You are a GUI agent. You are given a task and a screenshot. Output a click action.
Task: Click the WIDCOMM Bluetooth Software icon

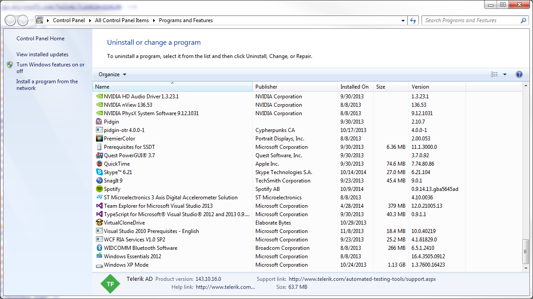[99, 248]
